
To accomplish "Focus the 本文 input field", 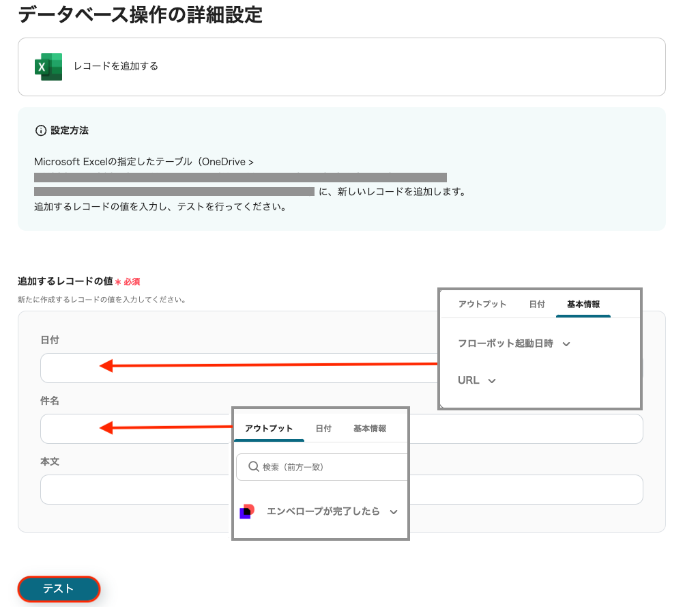I will [136, 490].
